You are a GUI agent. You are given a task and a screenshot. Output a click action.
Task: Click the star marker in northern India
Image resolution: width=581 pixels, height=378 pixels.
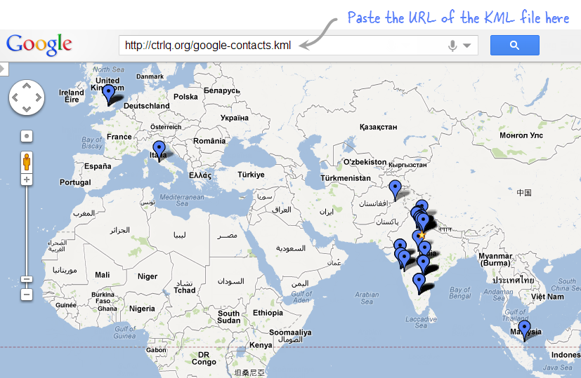point(422,235)
